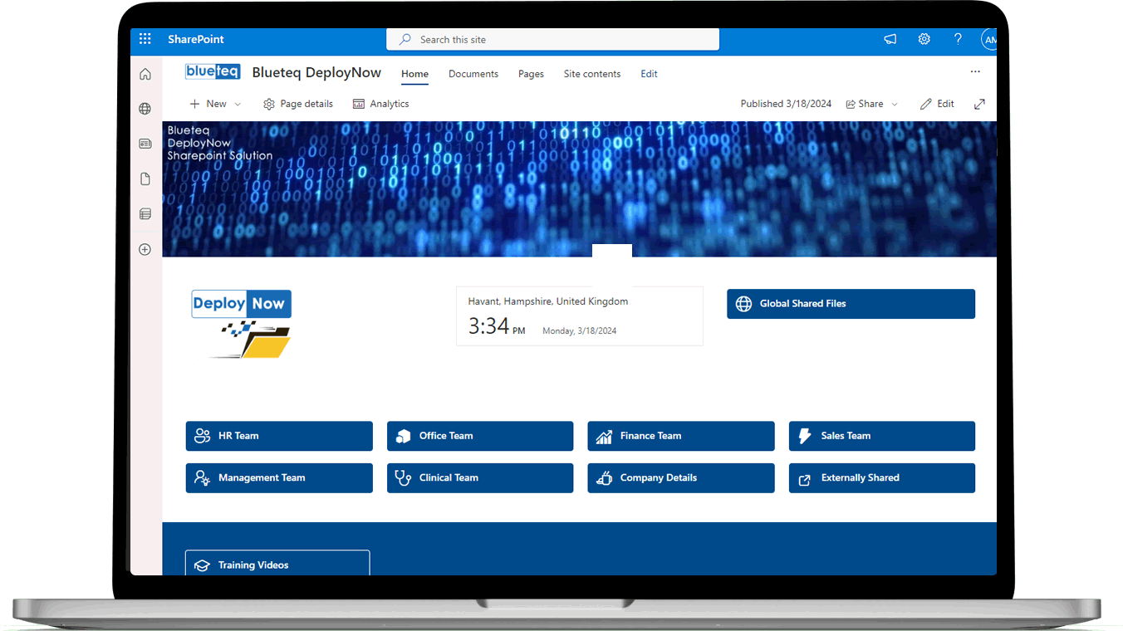
Task: Open the Global Shared Files button
Action: (851, 304)
